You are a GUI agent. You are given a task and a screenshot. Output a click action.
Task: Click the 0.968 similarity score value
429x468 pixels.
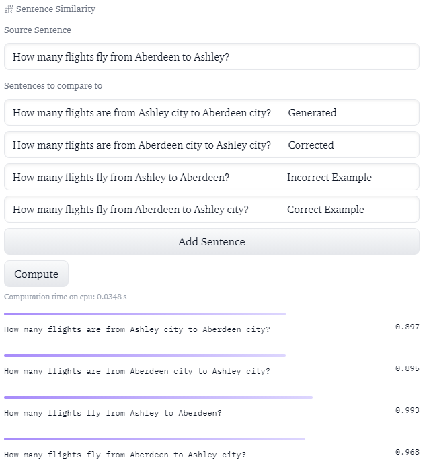coord(407,452)
